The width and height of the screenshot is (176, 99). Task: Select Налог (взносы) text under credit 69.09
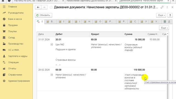(x=106, y=46)
